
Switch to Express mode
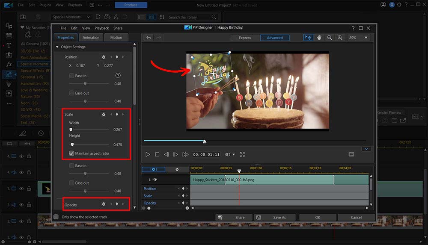(x=245, y=38)
